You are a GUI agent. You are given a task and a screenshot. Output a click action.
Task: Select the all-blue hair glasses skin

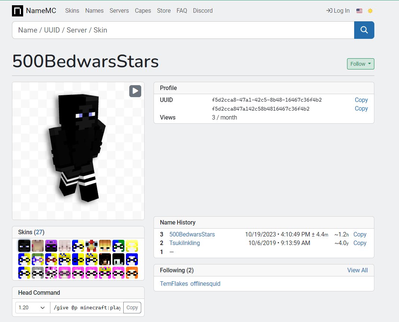point(132,260)
